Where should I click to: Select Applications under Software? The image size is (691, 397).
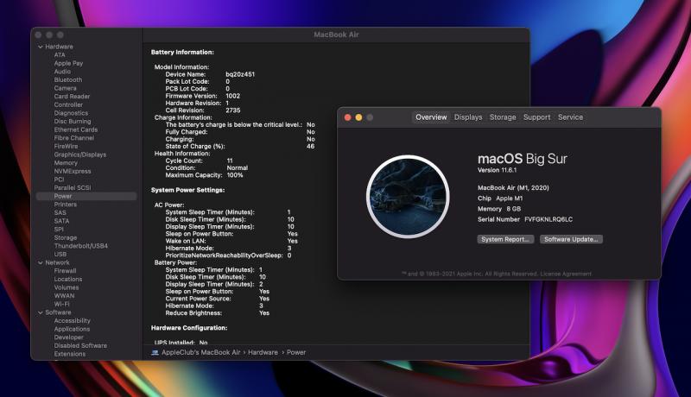72,329
